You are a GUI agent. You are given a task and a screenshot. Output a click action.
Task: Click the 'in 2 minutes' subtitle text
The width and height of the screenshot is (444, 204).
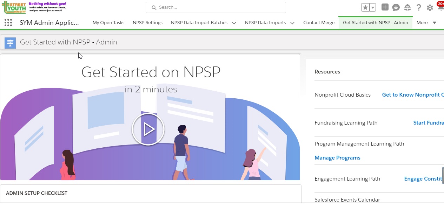pyautogui.click(x=151, y=90)
